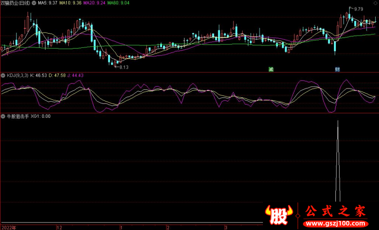This screenshot has height=230, width=379.
Task: Click the round icon left of 牛股狙击手
Action: (3, 116)
